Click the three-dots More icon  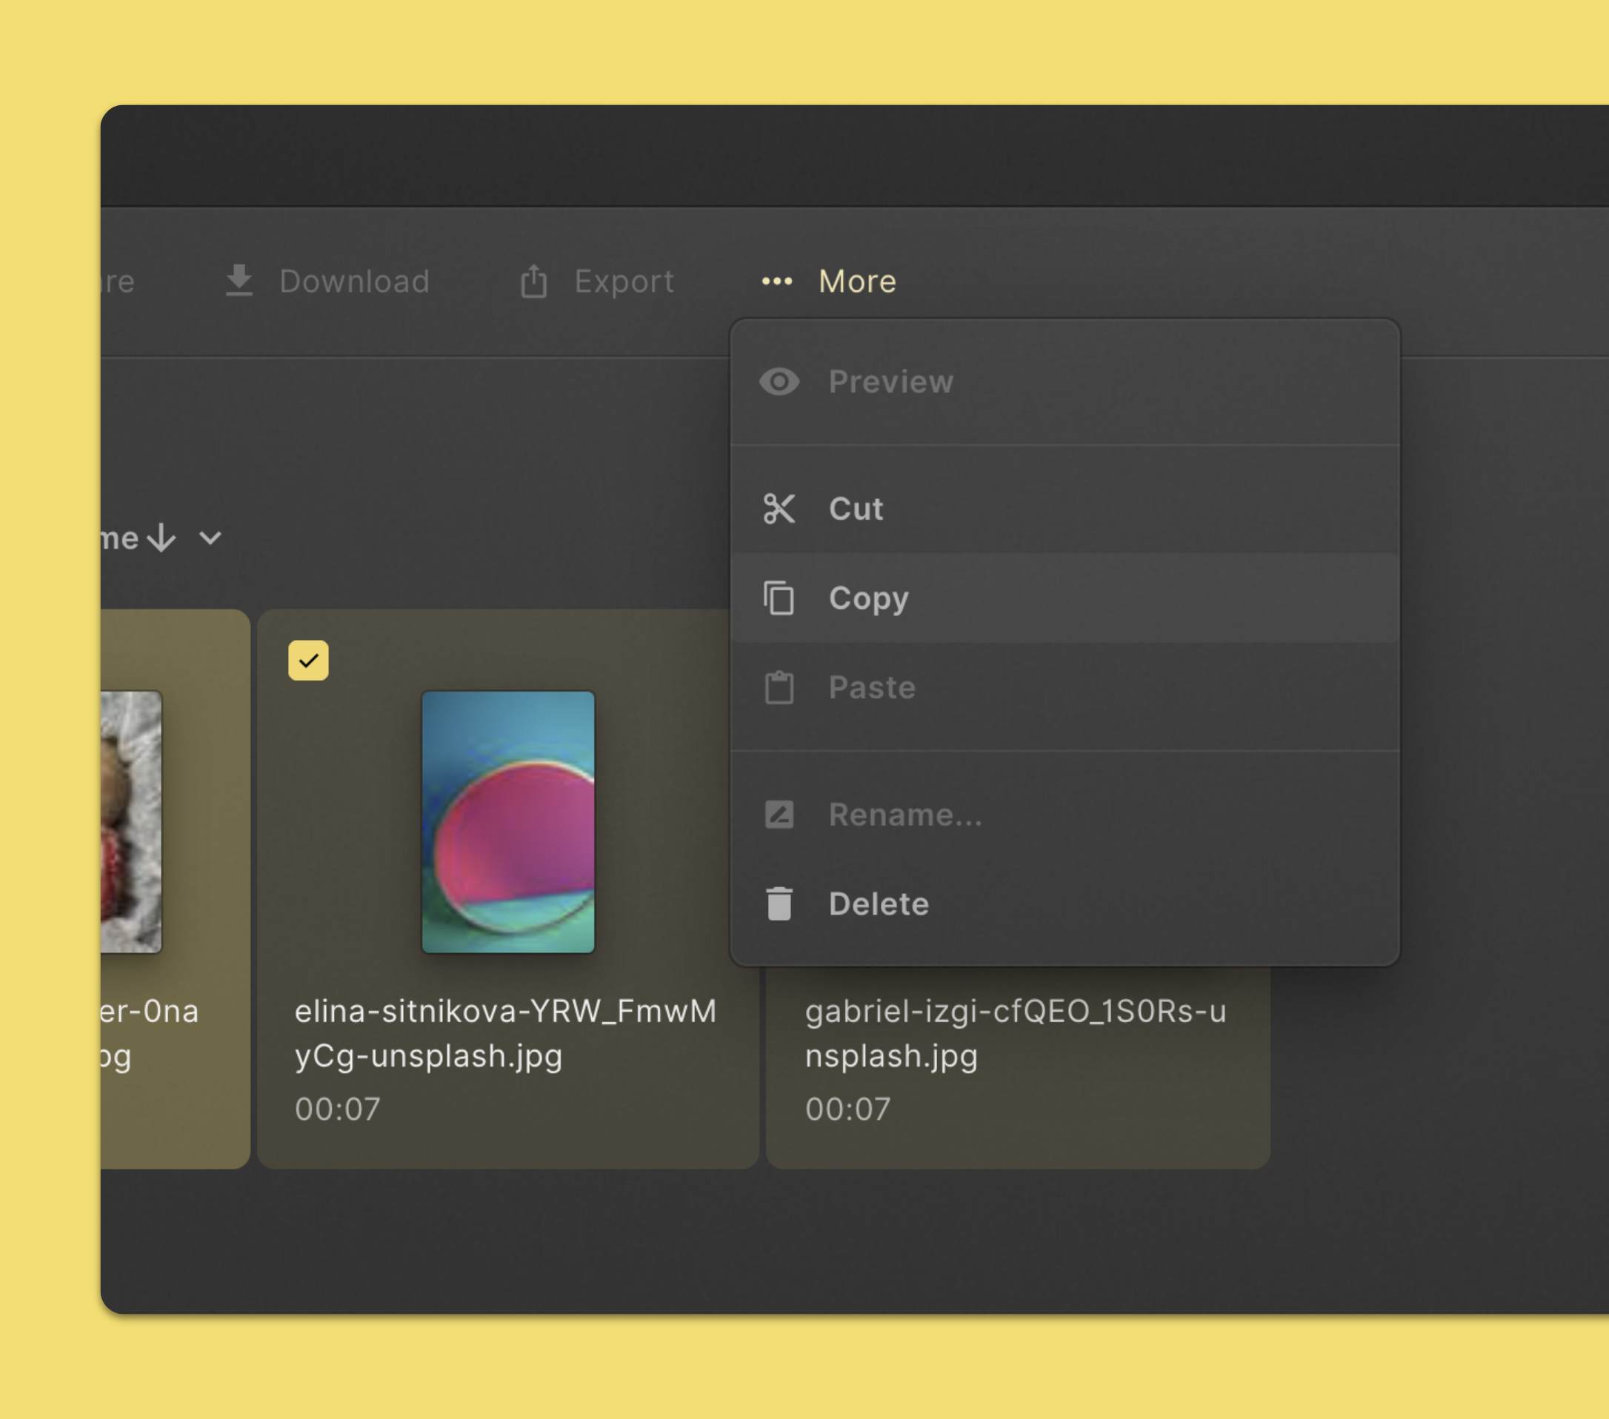[777, 281]
